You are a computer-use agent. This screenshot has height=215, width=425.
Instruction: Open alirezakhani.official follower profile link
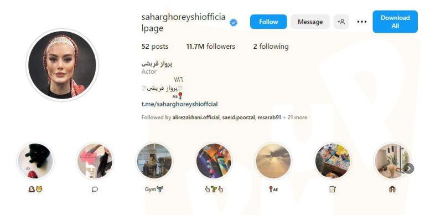click(x=196, y=117)
